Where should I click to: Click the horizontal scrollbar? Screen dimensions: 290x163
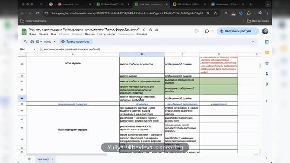point(67,154)
